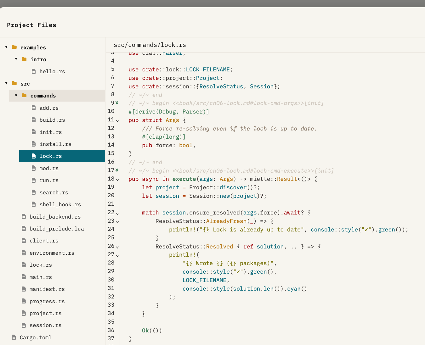Click the commands folder icon
Viewport: 425px width, 345px height.
(x=24, y=96)
